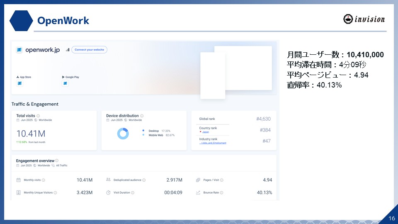Click the Traffic & Engagement heading

(x=35, y=104)
